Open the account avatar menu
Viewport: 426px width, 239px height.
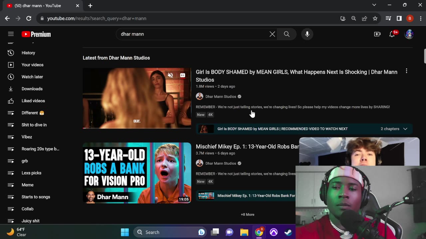pos(409,34)
